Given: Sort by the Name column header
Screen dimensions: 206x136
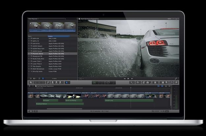Looking at the screenshot, I should tap(38, 36).
